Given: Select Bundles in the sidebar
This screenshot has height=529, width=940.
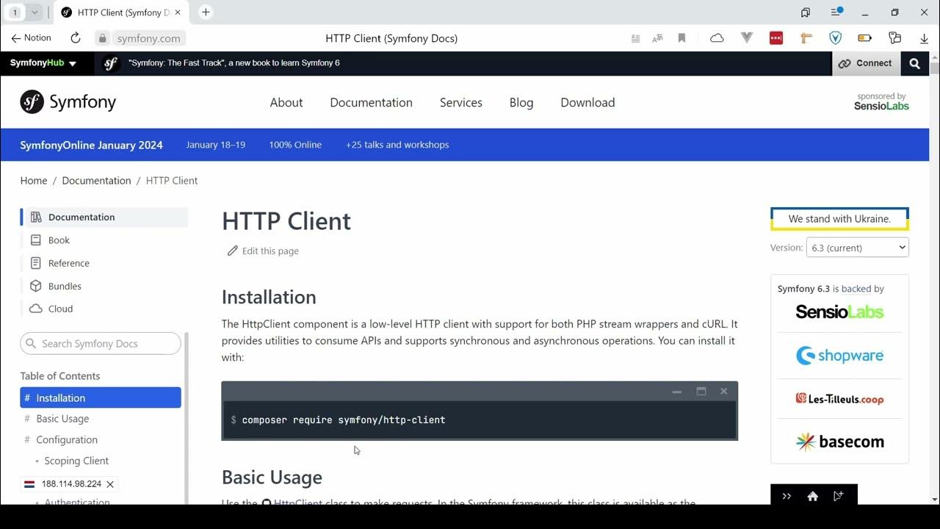Looking at the screenshot, I should 65,286.
